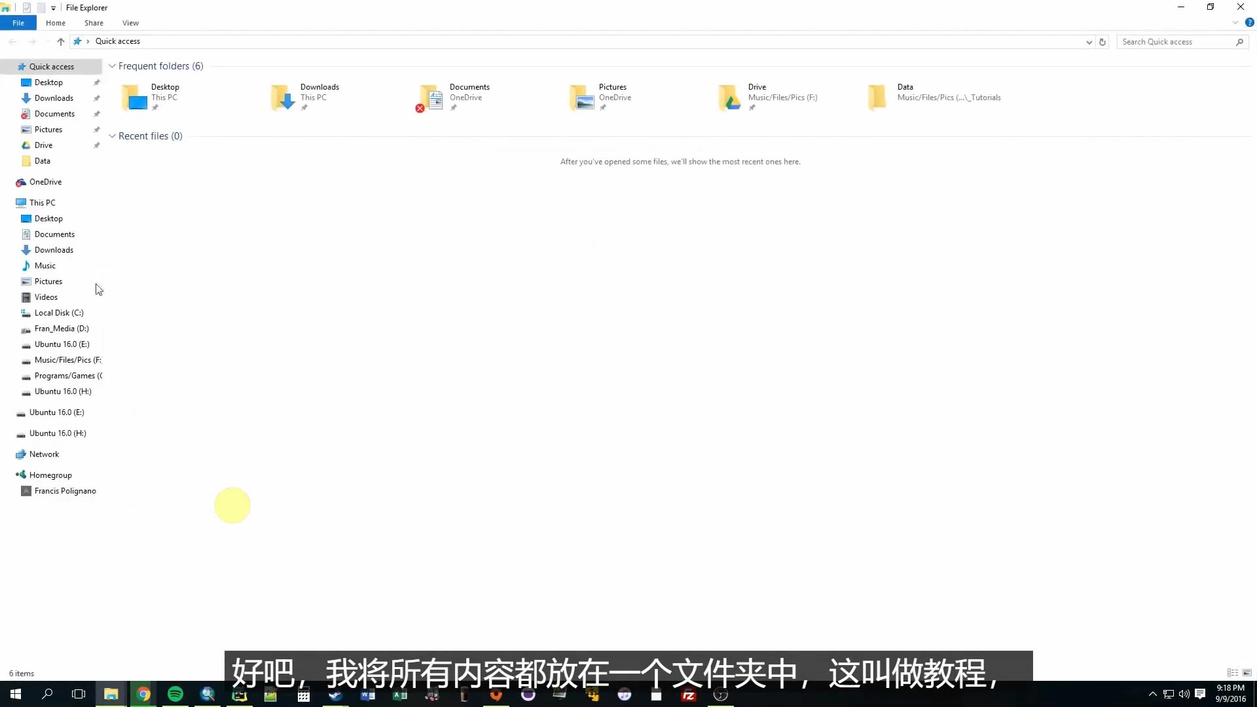Open the Home ribbon tab
Viewport: 1257px width, 707px height.
pos(56,23)
